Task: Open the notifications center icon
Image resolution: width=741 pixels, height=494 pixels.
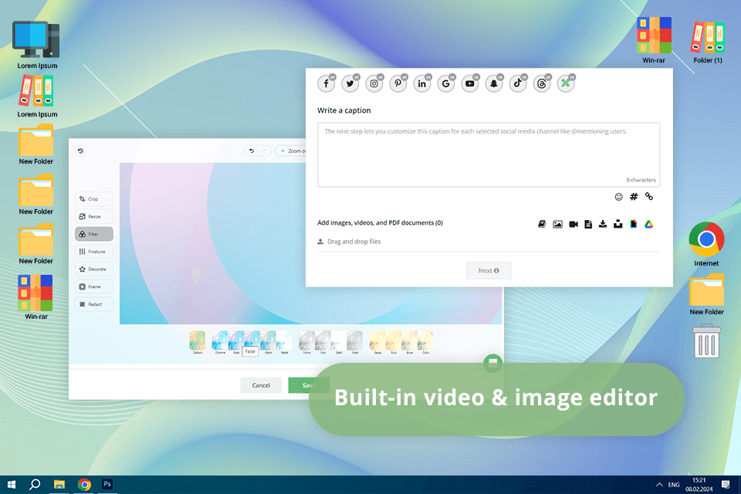Action: pyautogui.click(x=726, y=485)
